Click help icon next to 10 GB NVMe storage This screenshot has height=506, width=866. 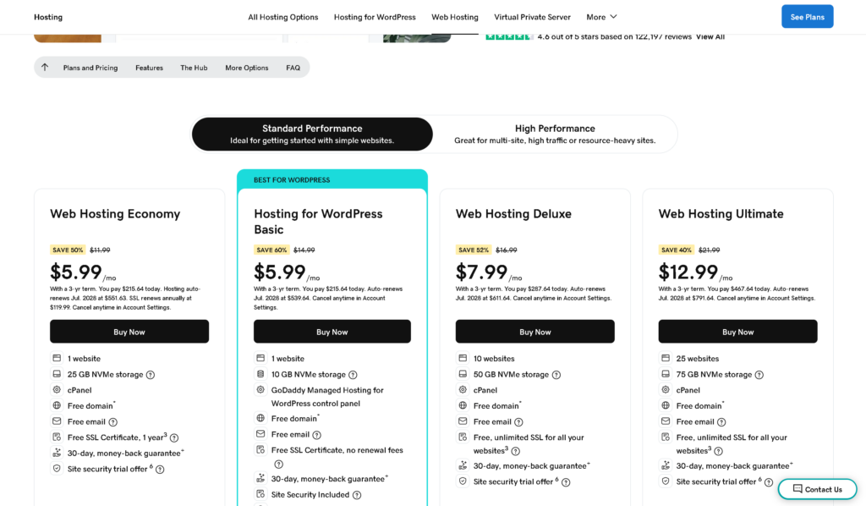click(353, 375)
